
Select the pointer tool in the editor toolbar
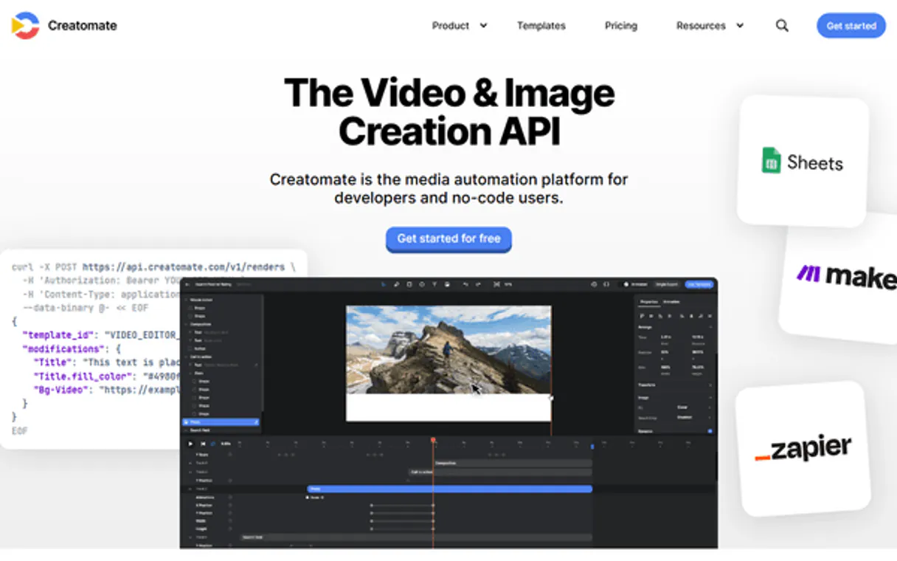[x=383, y=284]
